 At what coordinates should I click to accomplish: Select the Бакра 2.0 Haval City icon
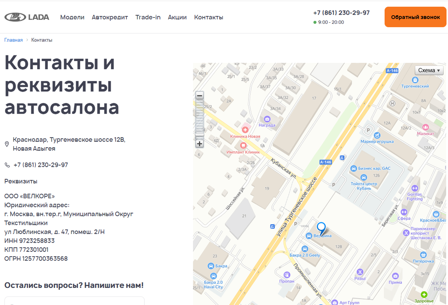(x=214, y=276)
